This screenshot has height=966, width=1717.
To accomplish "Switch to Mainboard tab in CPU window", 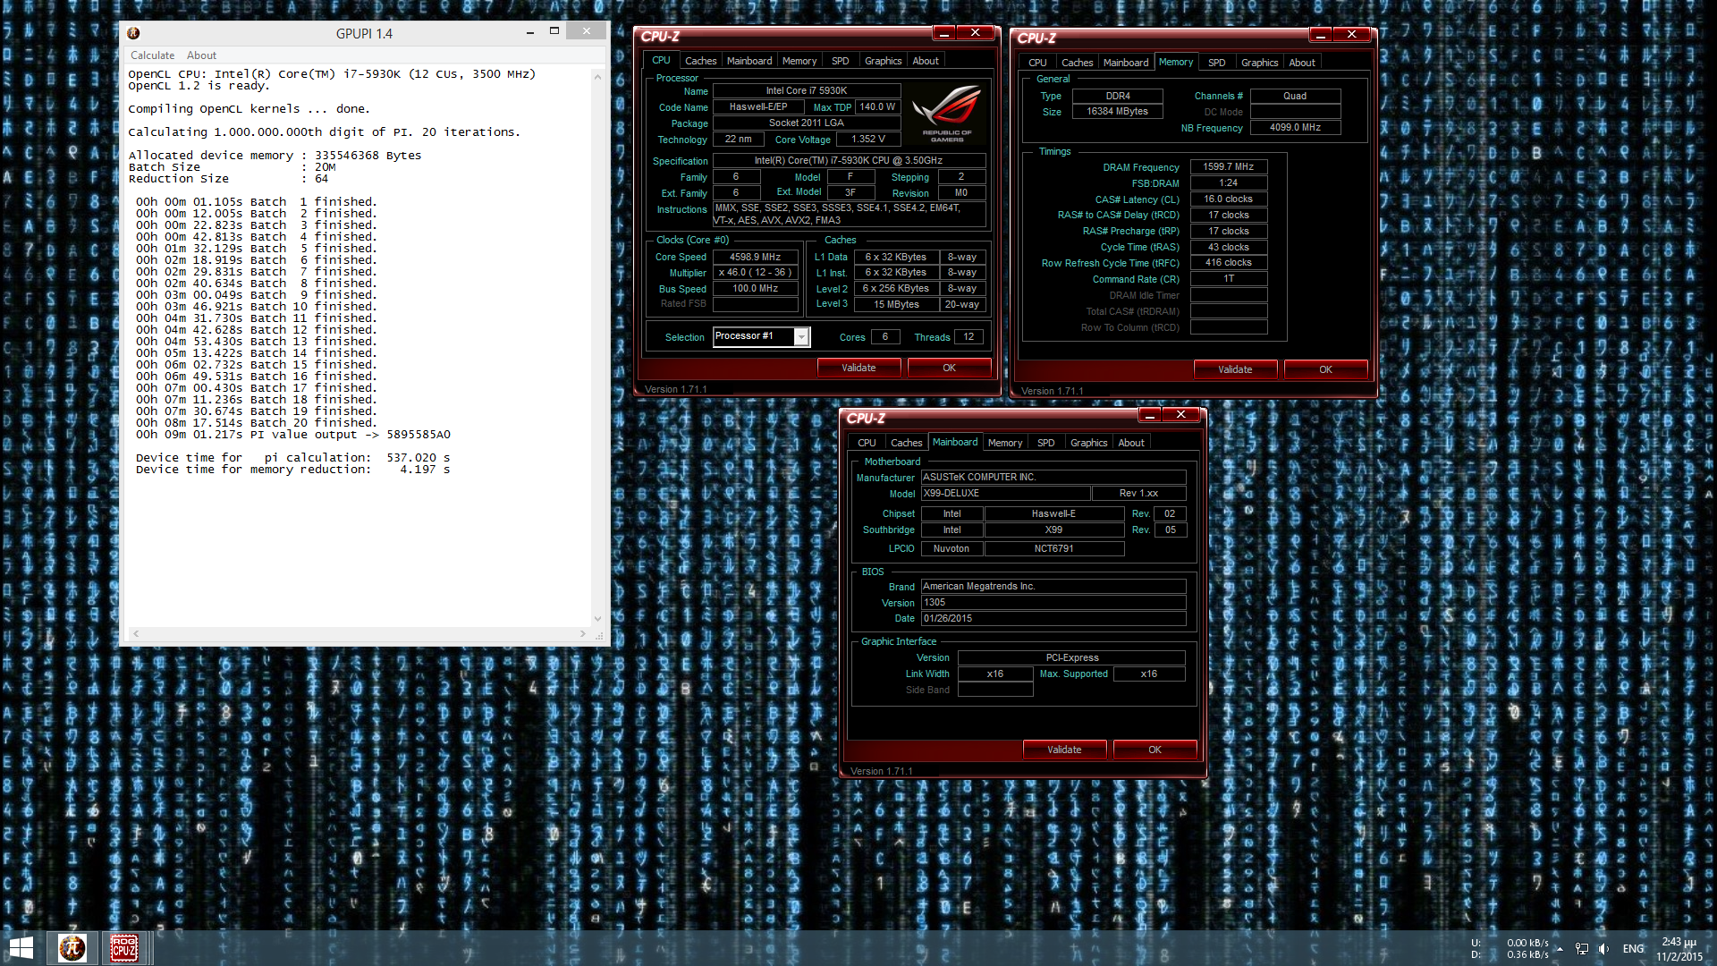I will point(749,61).
